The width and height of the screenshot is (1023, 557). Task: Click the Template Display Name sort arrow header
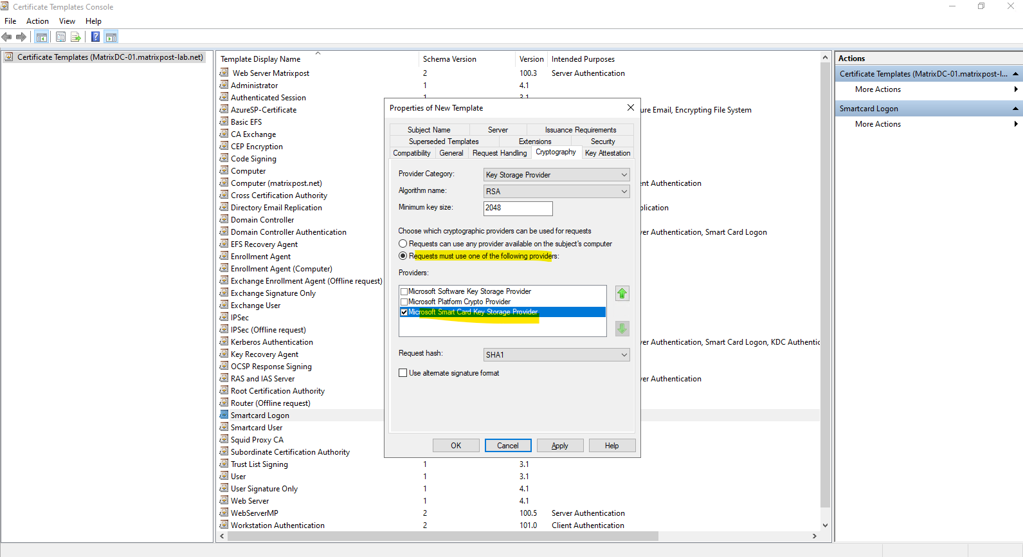click(x=318, y=53)
